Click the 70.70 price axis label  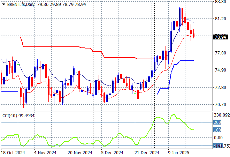point(220,105)
